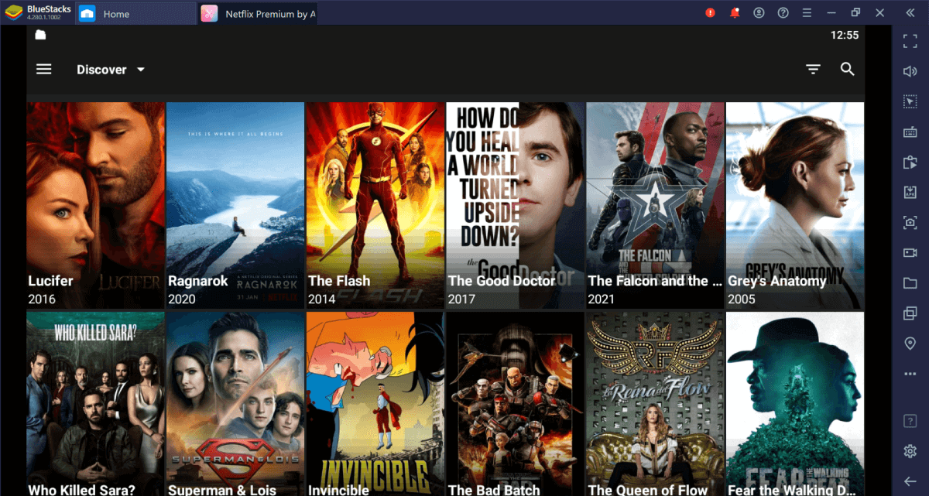This screenshot has width=929, height=496.
Task: Open the BlueStacks account icon
Action: [x=759, y=12]
